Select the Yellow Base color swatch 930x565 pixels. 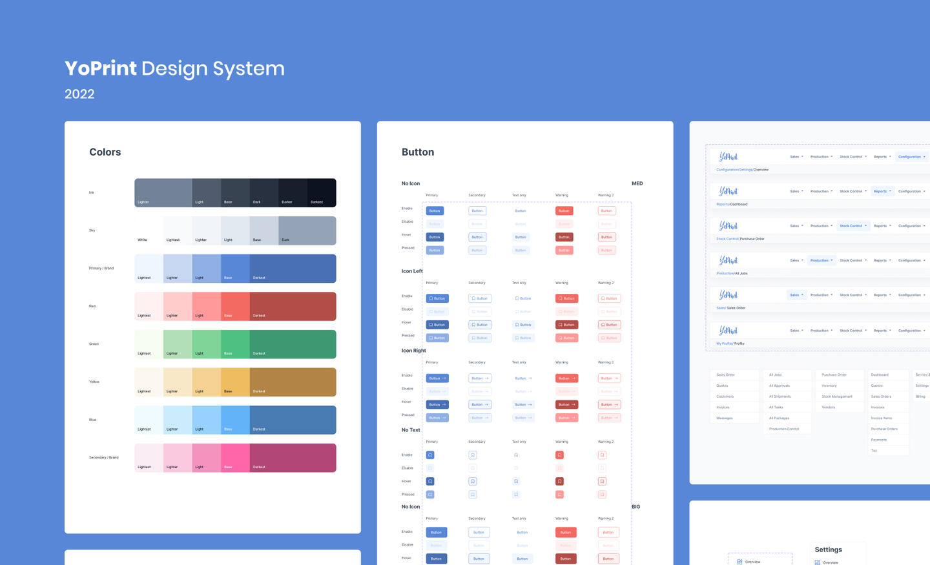coord(235,382)
